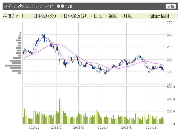Click the みずほフィナンシャルグループ title text
The height and width of the screenshot is (134, 180).
pos(23,6)
